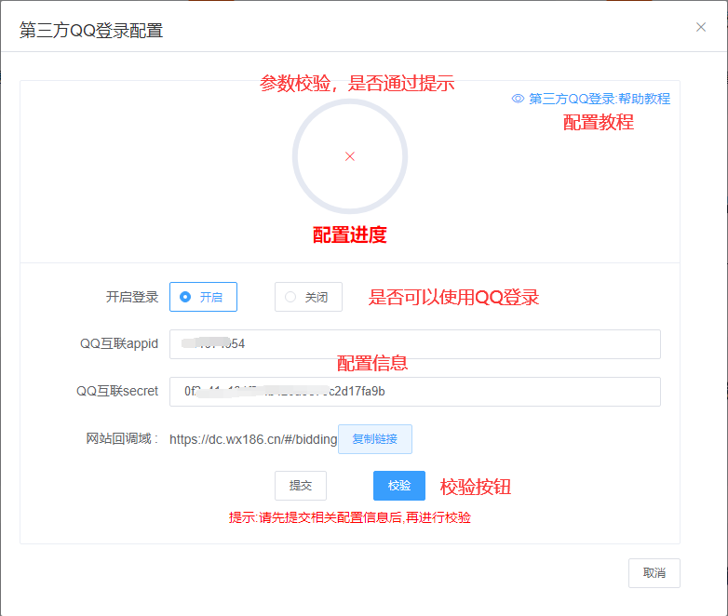
Task: Focus the QQ互联appid input field
Action: click(414, 344)
